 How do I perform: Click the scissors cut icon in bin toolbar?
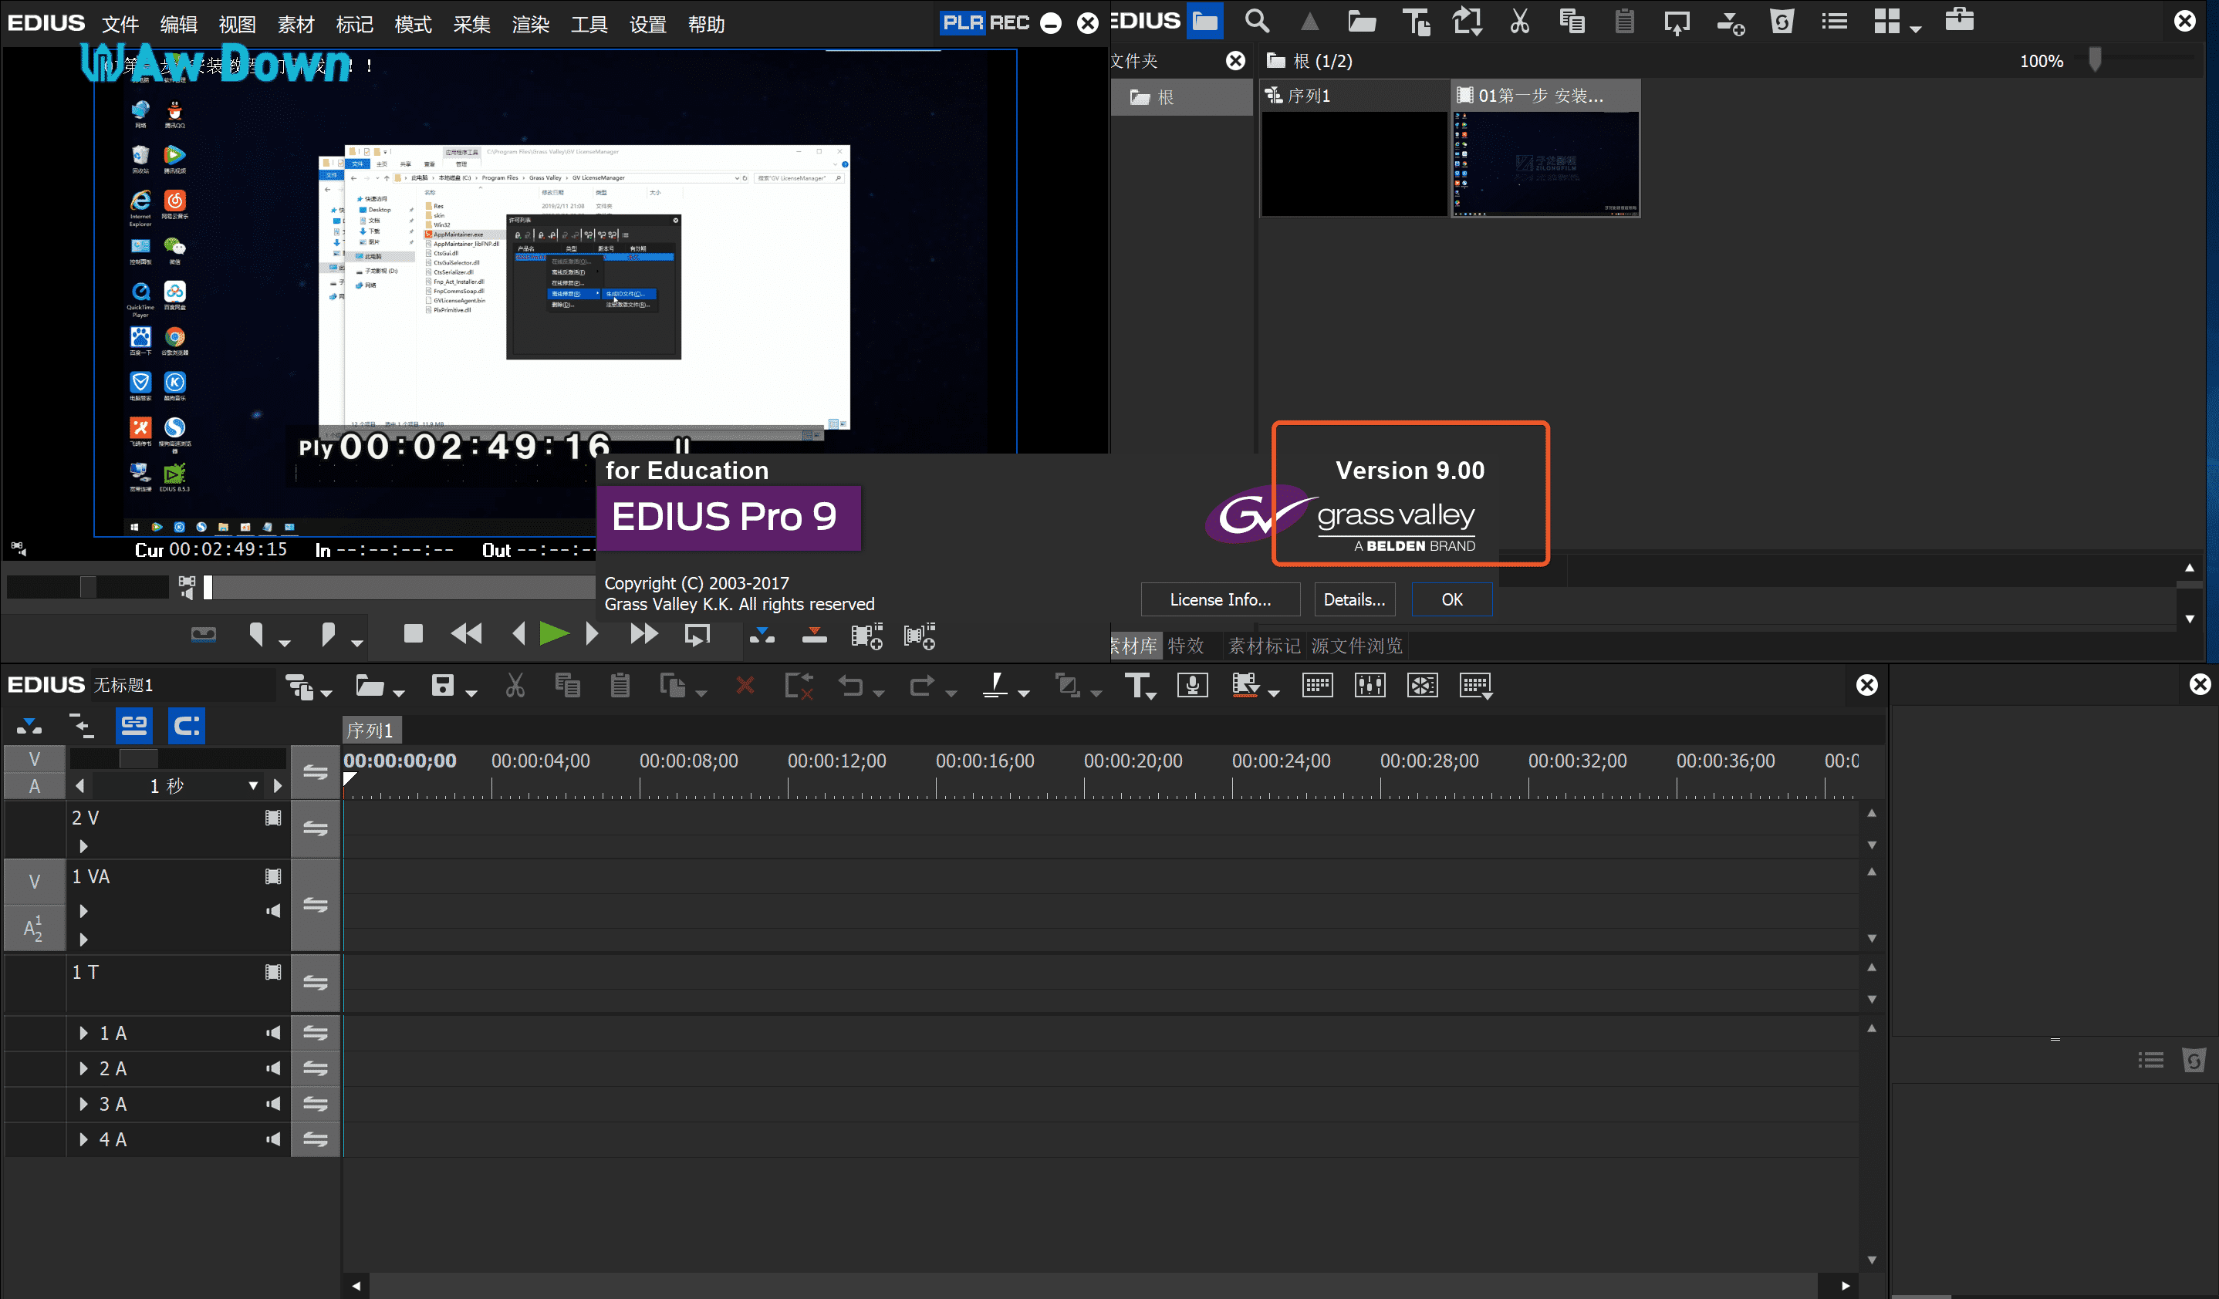click(x=1519, y=21)
